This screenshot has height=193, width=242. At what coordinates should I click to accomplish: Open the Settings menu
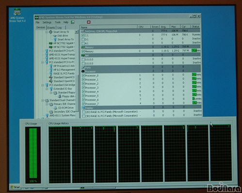pyautogui.click(x=47, y=22)
